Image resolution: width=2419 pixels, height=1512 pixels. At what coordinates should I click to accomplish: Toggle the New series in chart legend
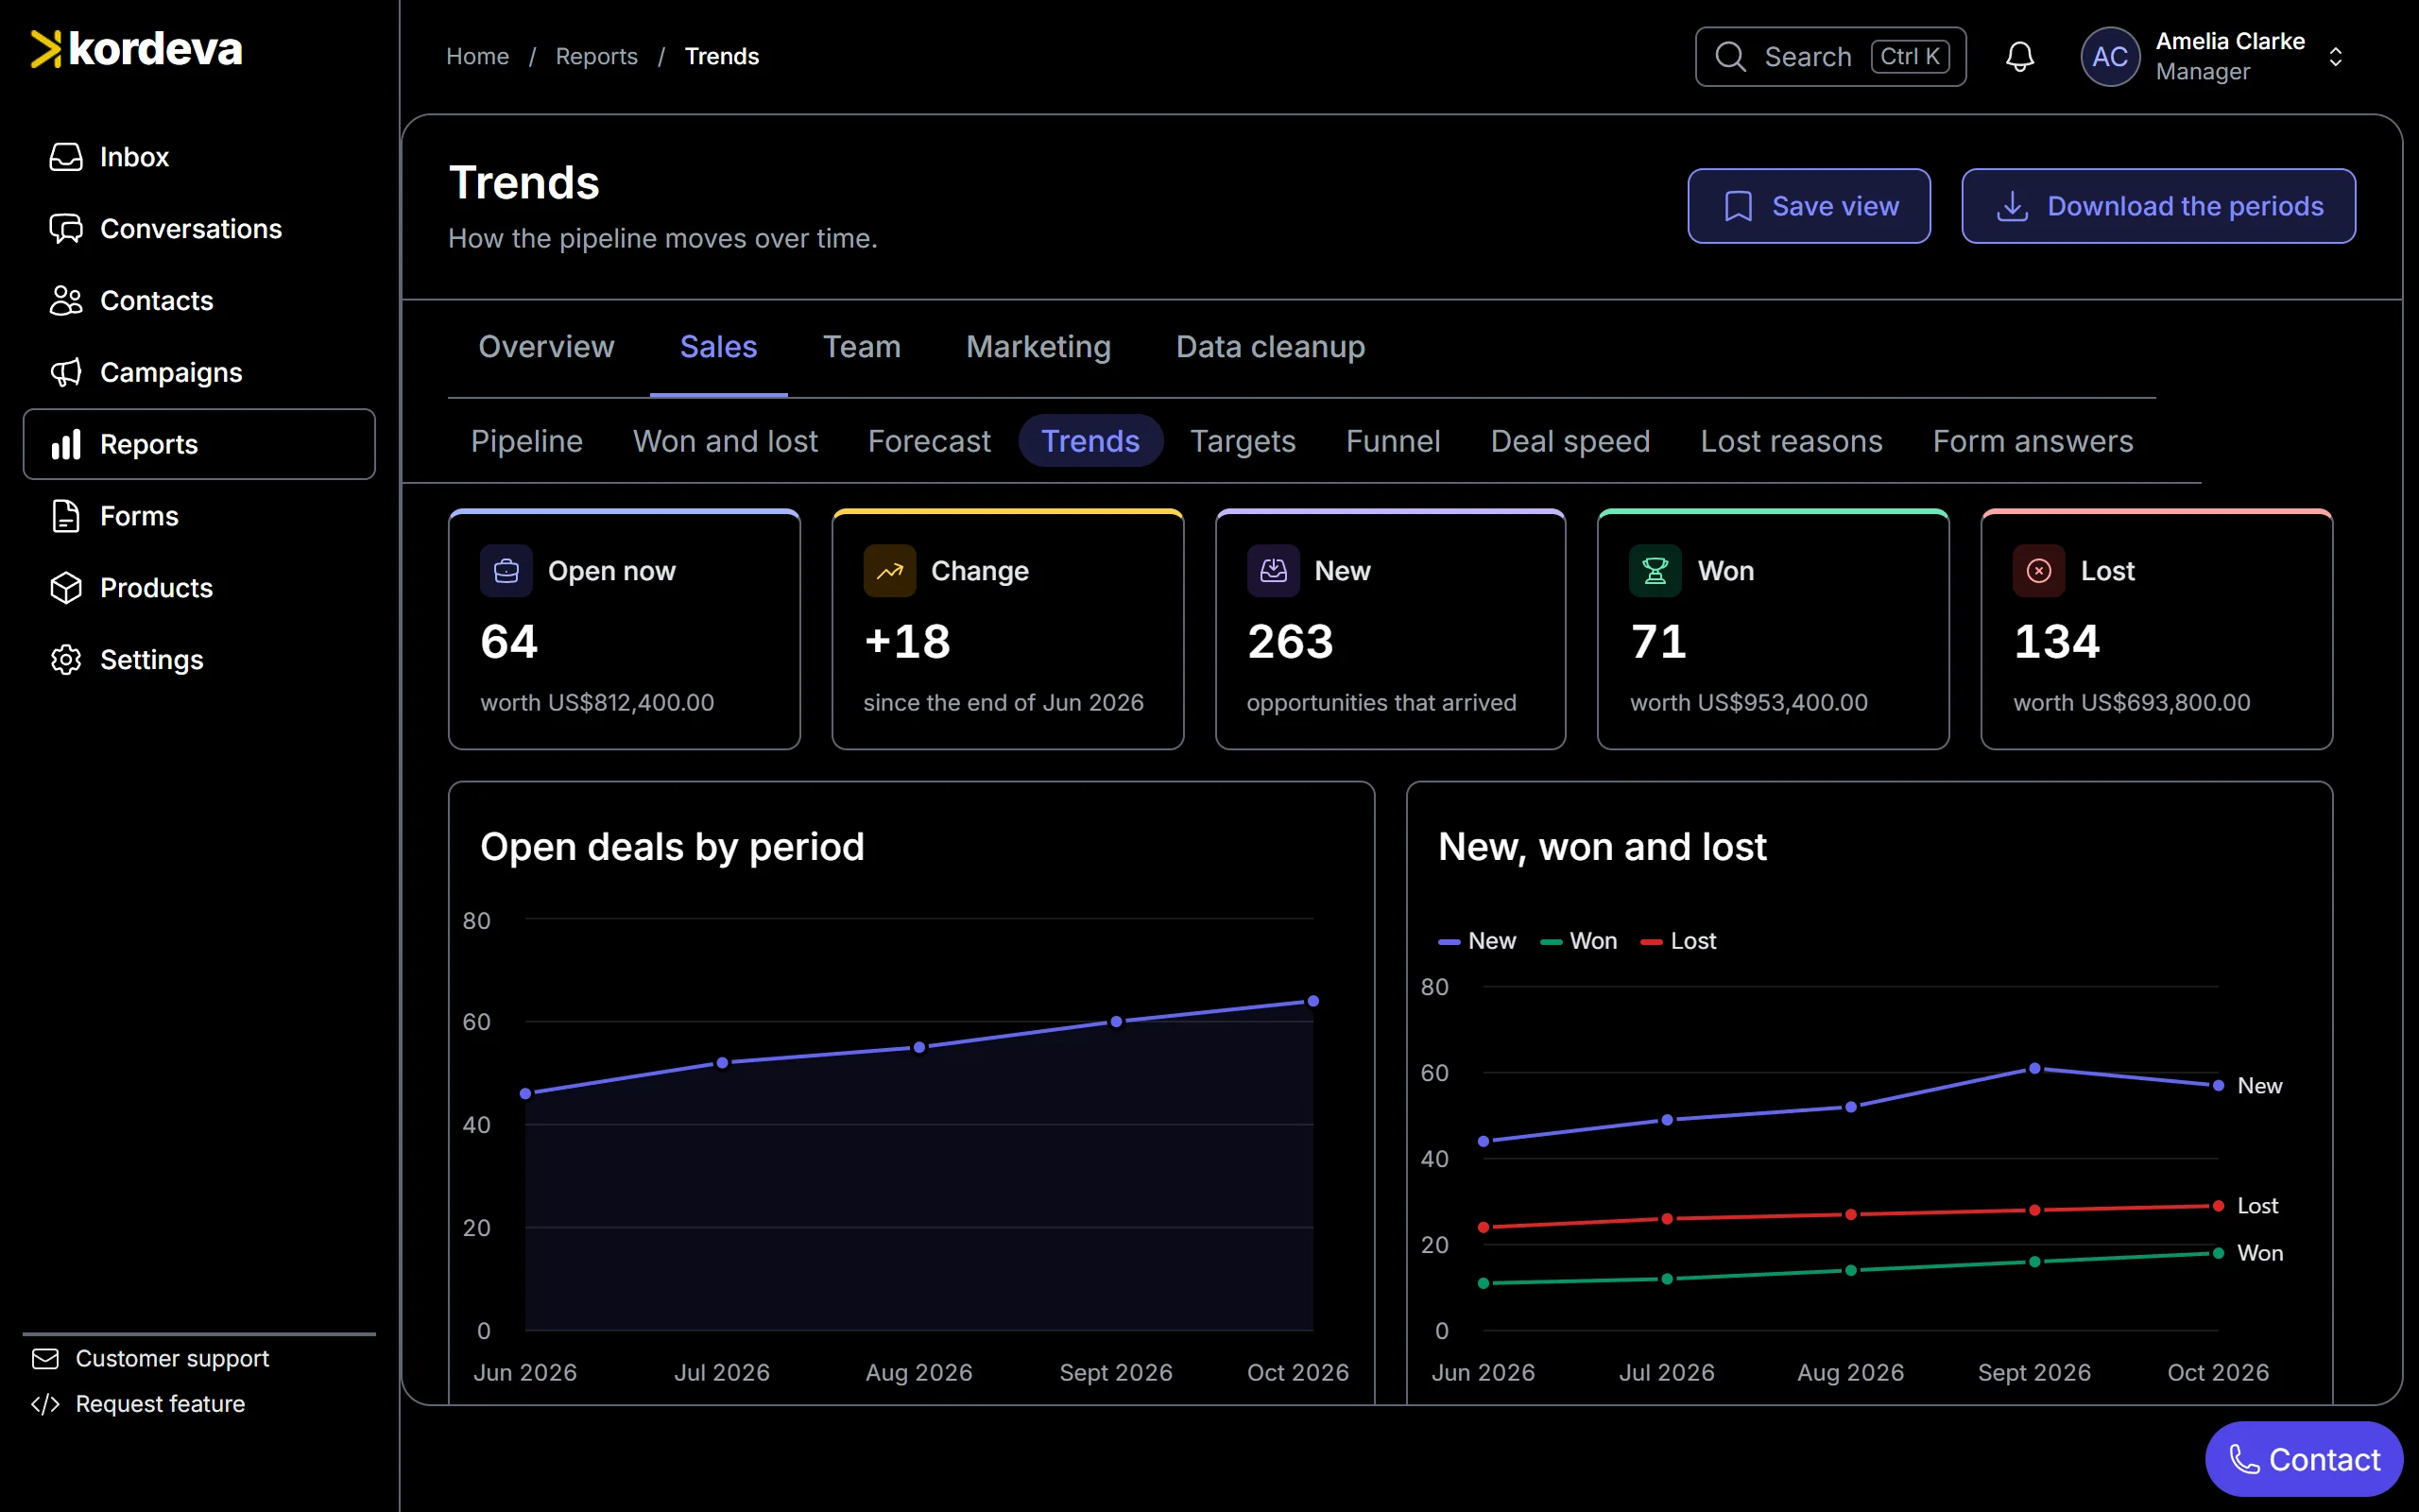tap(1478, 941)
